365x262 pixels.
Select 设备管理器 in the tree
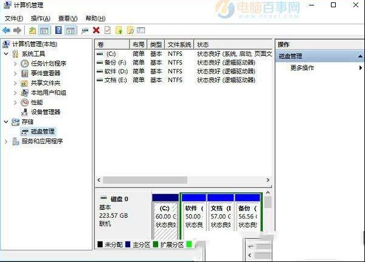coord(46,112)
